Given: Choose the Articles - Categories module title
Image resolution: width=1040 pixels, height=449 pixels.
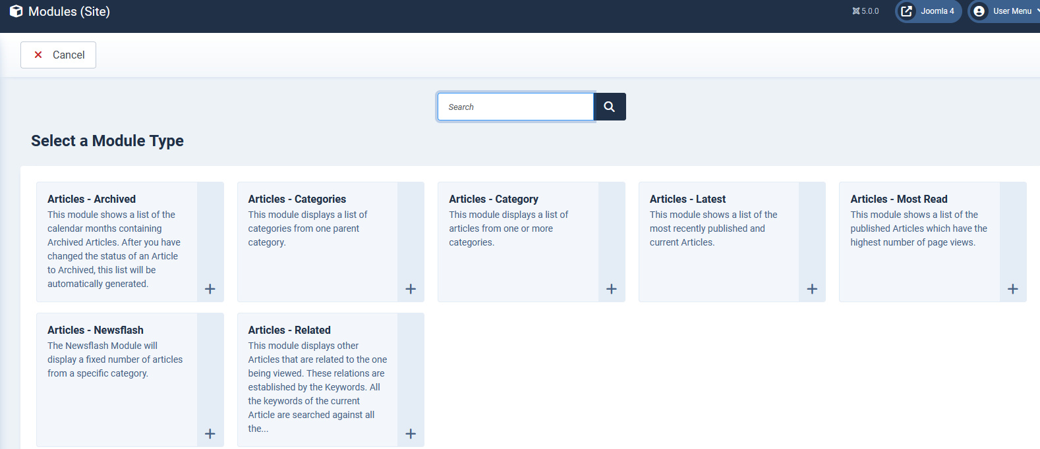Looking at the screenshot, I should pos(297,199).
